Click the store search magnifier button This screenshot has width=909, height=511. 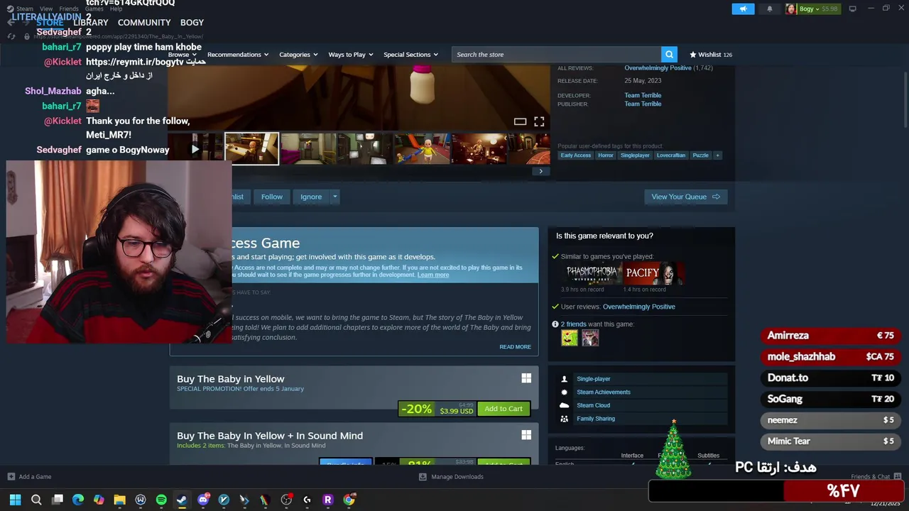669,55
